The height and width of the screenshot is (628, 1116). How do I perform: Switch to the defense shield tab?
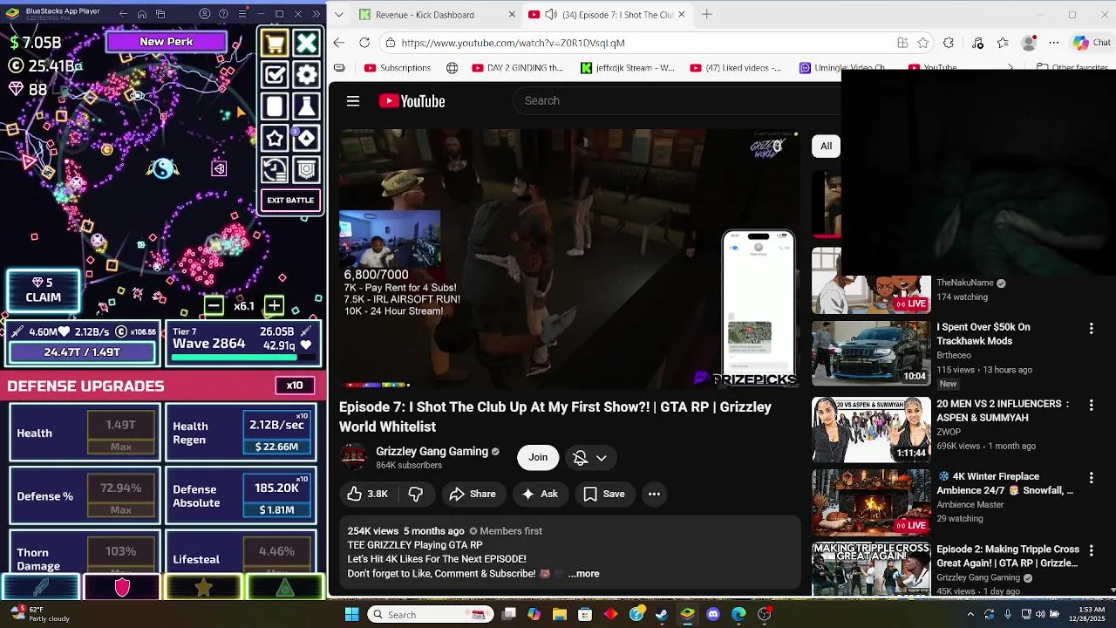click(x=122, y=588)
